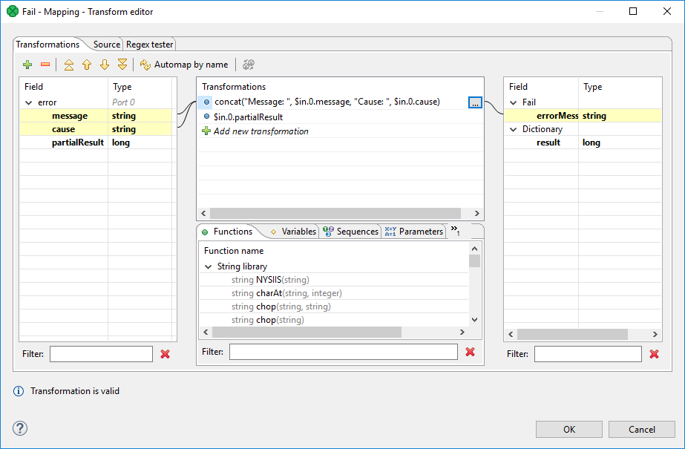Open the Variables tab
The image size is (685, 449).
click(x=293, y=232)
